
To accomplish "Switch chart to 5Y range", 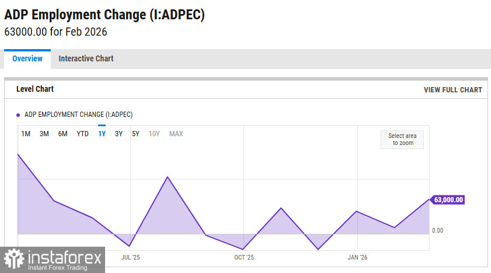I will [x=135, y=134].
